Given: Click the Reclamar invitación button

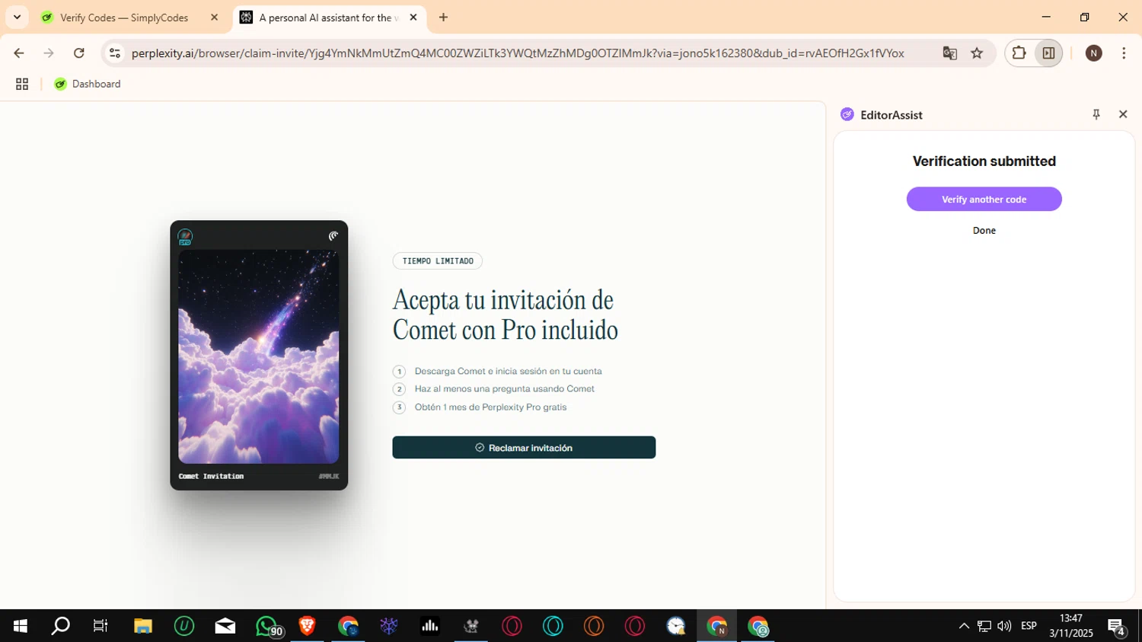Looking at the screenshot, I should click(524, 447).
